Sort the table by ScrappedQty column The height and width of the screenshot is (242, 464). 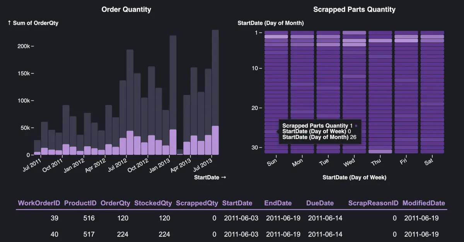coord(197,203)
